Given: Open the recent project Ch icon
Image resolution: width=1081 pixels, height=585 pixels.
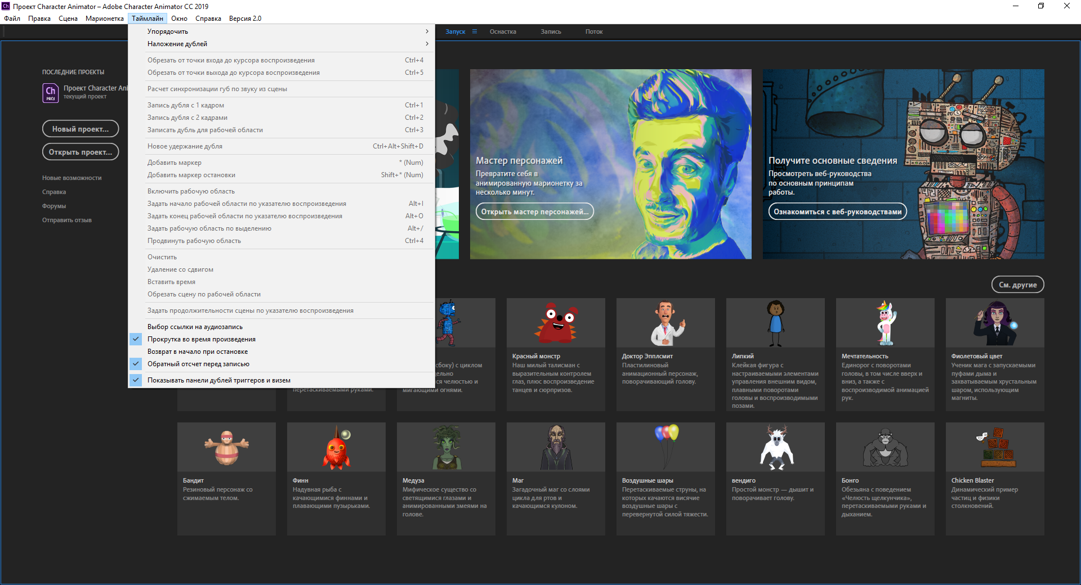Looking at the screenshot, I should 51,93.
